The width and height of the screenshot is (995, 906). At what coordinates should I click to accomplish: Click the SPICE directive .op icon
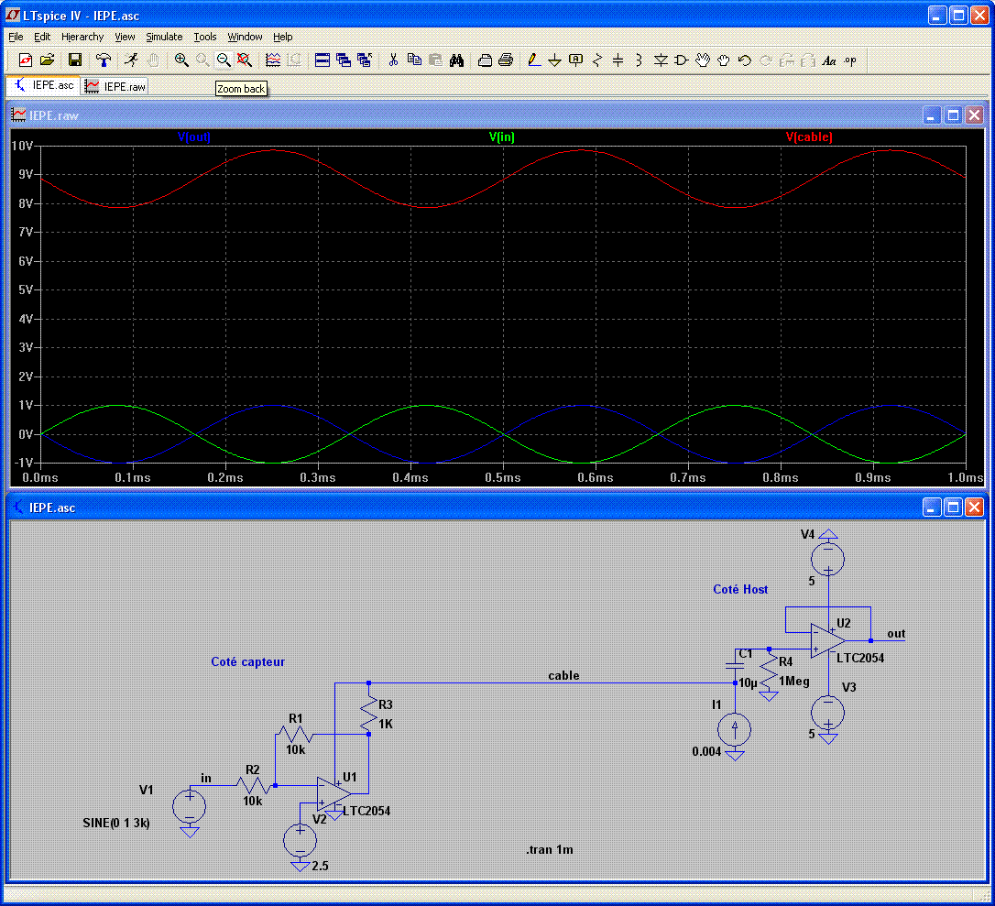849,60
